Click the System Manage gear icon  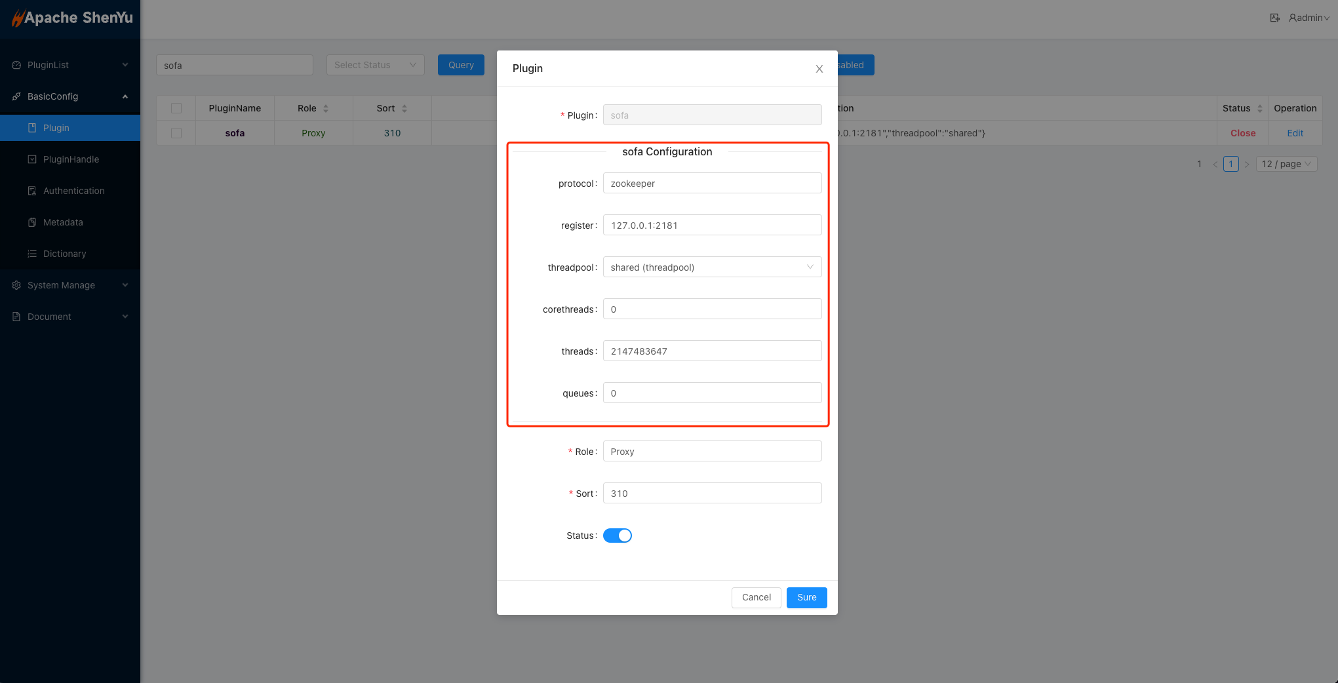(x=16, y=285)
